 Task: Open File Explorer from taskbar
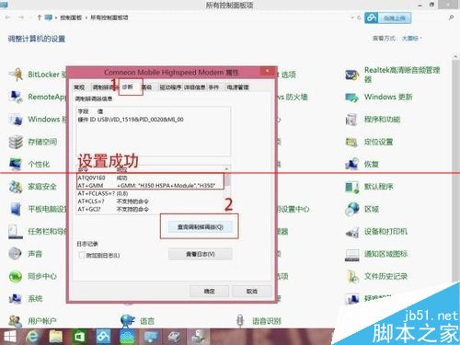coord(56,337)
